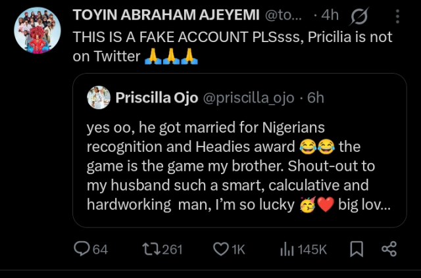Open Toyin Abraham's profile picture
Screen dimensions: 421x278
click(x=37, y=30)
